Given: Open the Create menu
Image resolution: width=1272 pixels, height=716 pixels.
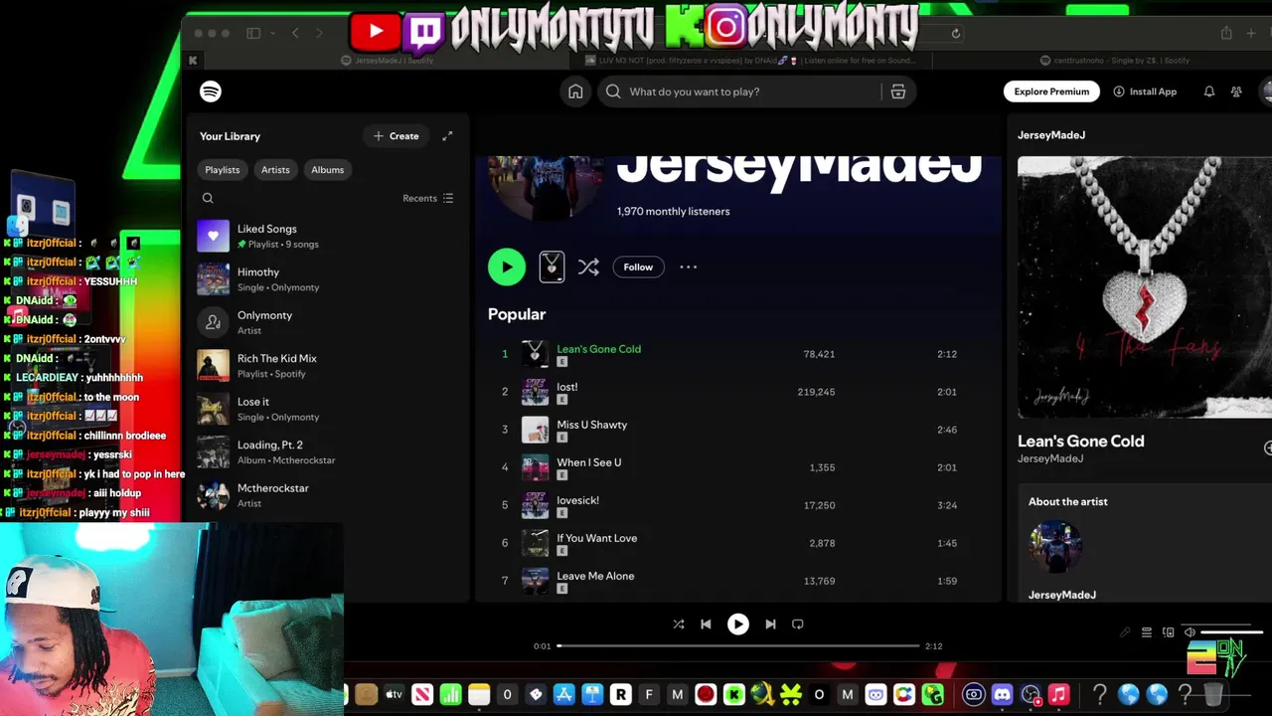Looking at the screenshot, I should click(397, 136).
